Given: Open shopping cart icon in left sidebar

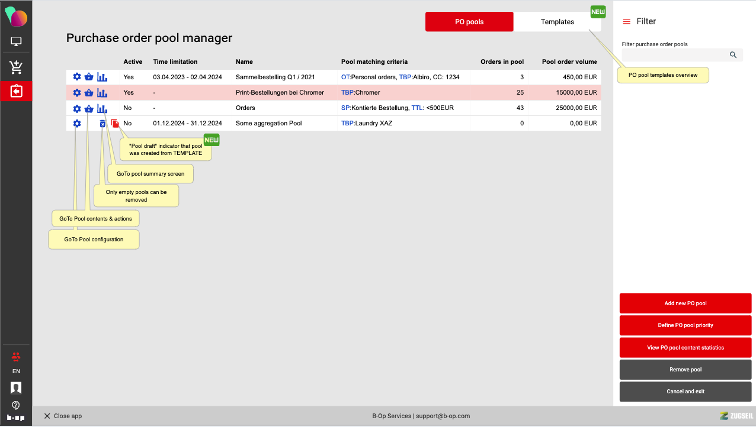Looking at the screenshot, I should click(16, 67).
